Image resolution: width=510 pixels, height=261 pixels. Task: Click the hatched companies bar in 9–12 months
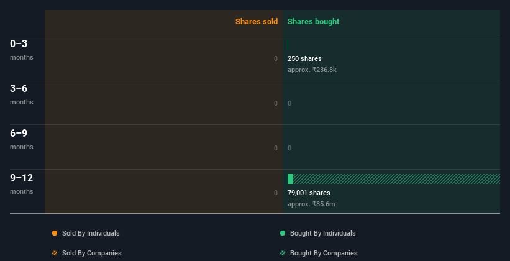[396, 179]
